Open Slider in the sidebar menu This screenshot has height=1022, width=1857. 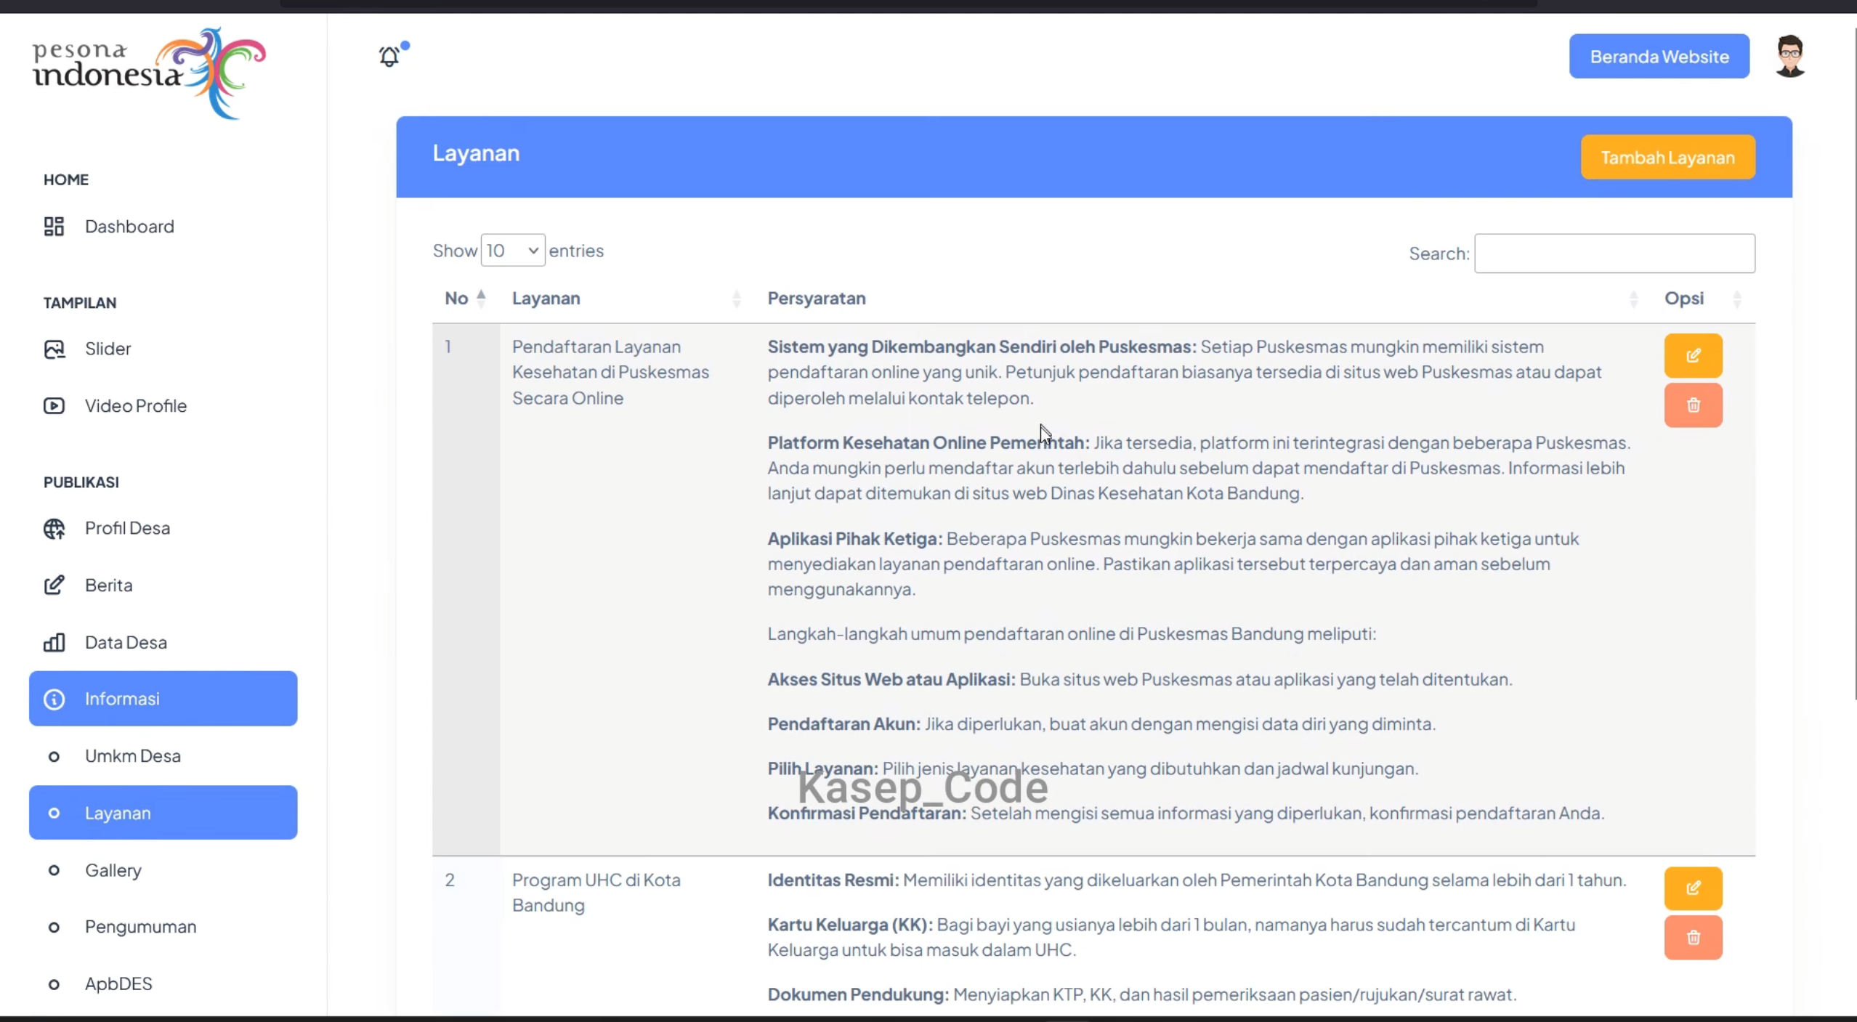(163, 349)
